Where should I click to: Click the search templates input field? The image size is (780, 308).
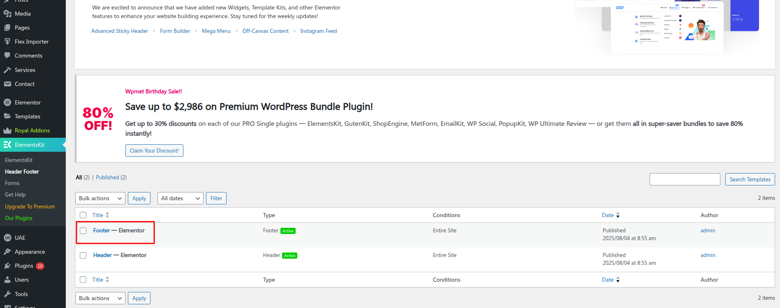[x=685, y=179]
